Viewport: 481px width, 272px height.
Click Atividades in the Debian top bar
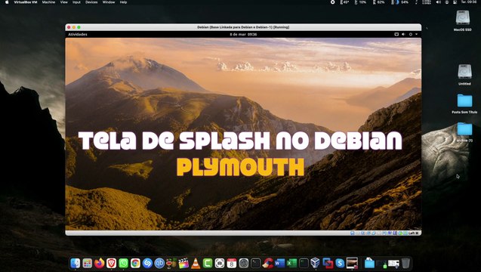point(78,35)
